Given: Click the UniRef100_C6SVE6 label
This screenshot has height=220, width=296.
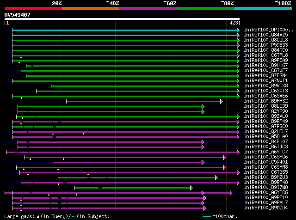Looking at the screenshot, I should click(265, 96).
